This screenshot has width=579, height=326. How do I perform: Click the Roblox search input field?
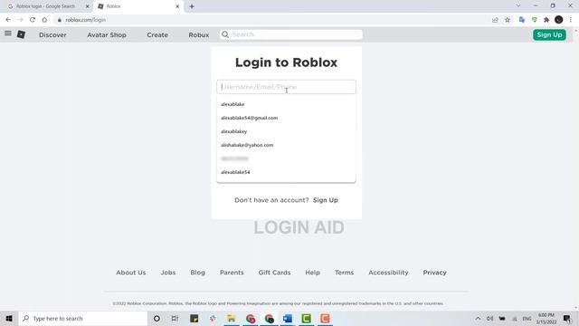click(x=291, y=34)
